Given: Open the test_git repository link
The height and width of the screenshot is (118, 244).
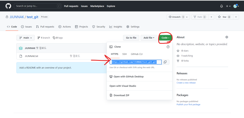Looking at the screenshot, I should pos(33,17).
